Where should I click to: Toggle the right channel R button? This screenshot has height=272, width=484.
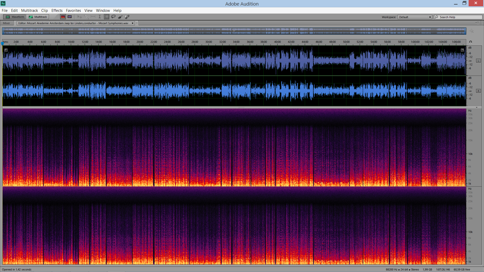(478, 91)
